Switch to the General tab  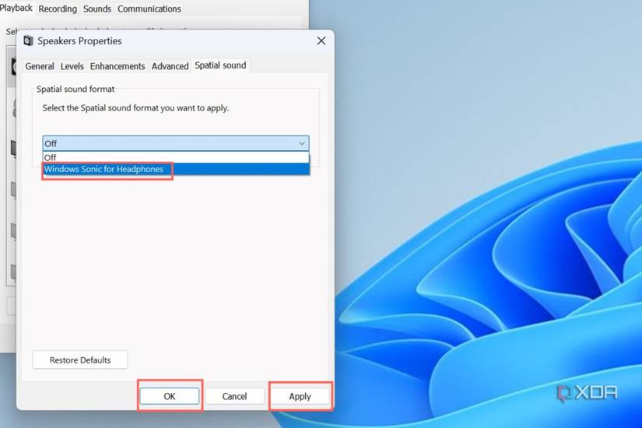point(40,66)
